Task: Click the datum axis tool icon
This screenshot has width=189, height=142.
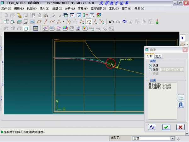Action: [46, 22]
